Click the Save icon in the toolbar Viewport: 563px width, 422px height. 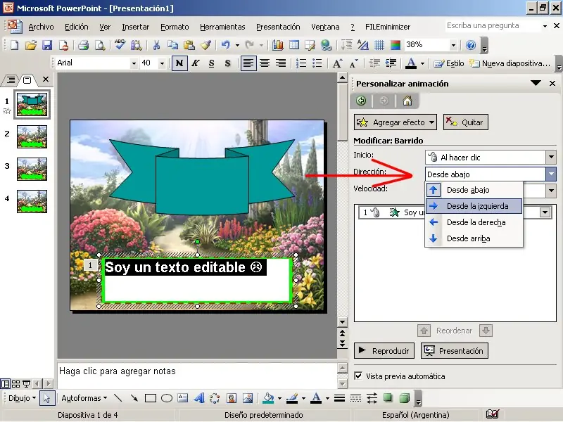(x=47, y=45)
